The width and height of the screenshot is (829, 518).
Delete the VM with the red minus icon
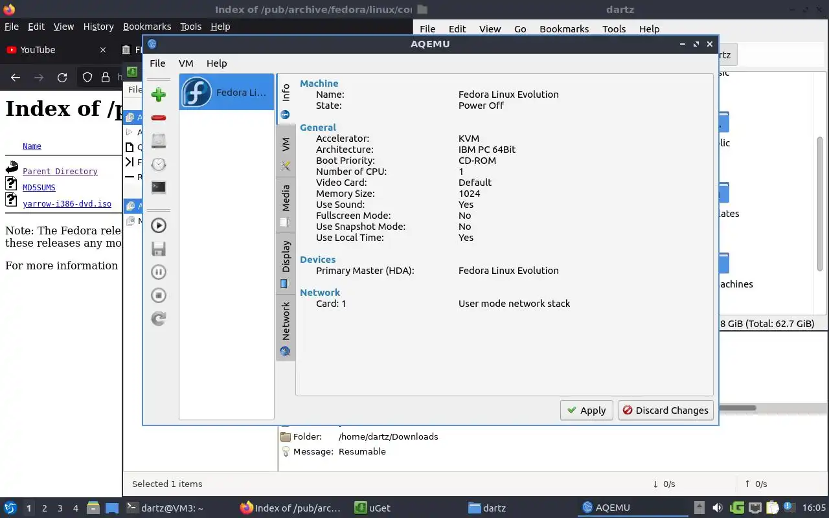coord(159,118)
